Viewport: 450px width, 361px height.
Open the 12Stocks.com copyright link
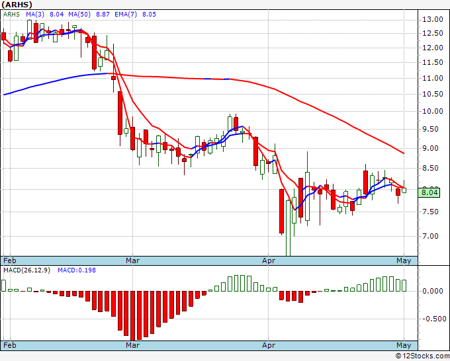coord(422,356)
